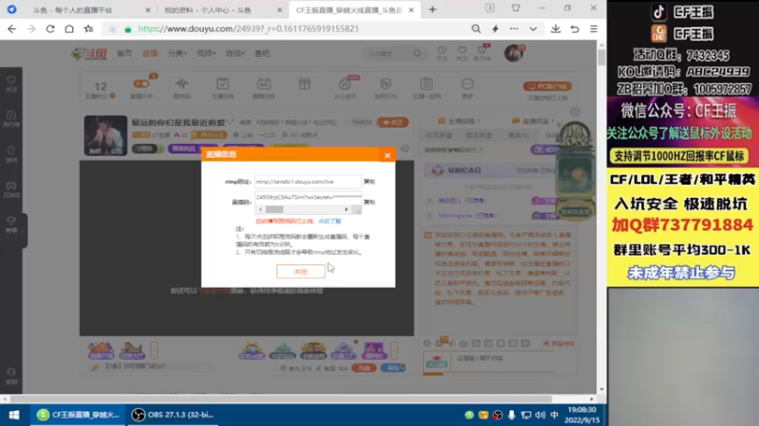759x426 pixels.
Task: Open the history clock icon in header
Action: (x=442, y=52)
